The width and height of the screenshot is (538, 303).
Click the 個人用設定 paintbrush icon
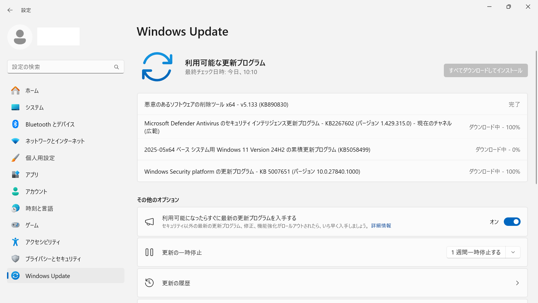(x=15, y=158)
